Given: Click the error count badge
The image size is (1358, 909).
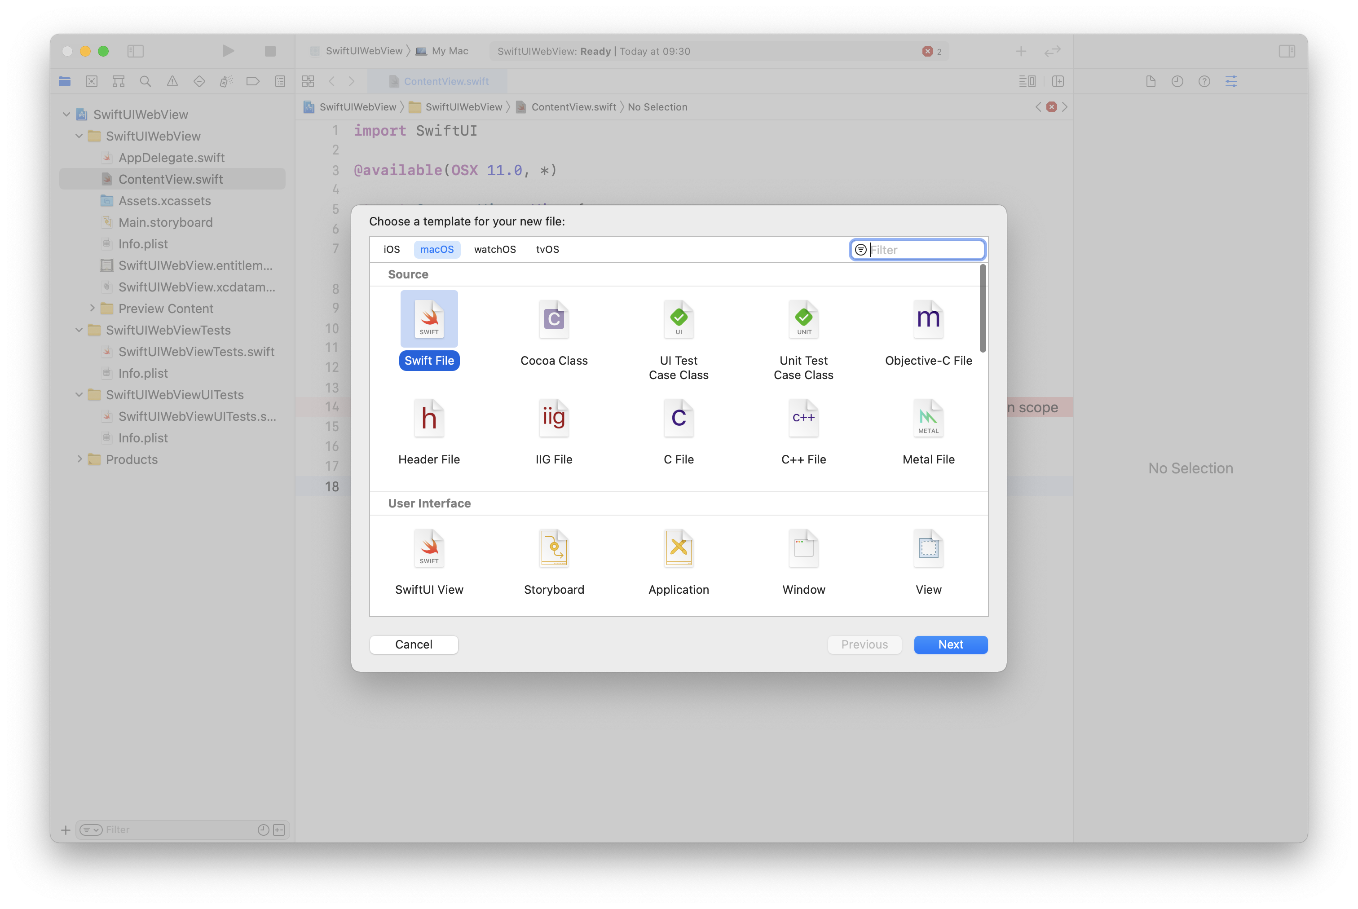Looking at the screenshot, I should point(932,51).
